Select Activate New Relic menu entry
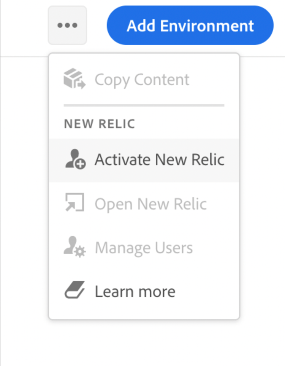 (144, 160)
